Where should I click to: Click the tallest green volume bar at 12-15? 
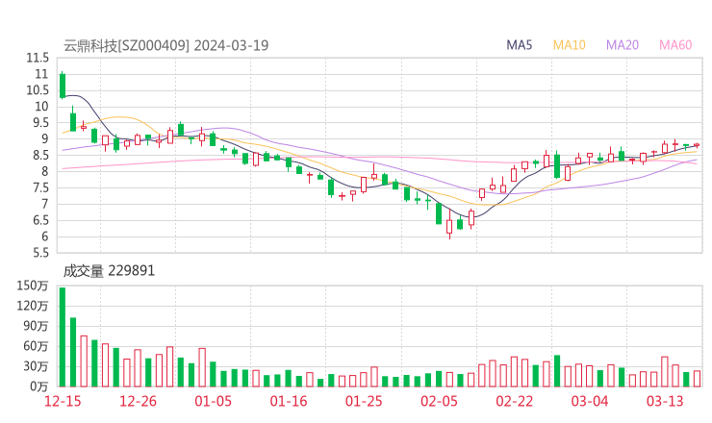[63, 337]
